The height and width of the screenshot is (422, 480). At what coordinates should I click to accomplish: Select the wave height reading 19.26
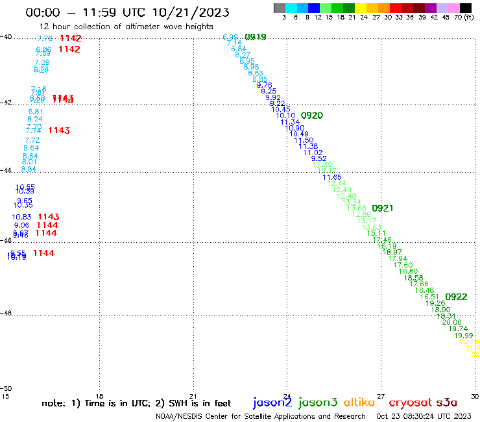click(x=435, y=303)
